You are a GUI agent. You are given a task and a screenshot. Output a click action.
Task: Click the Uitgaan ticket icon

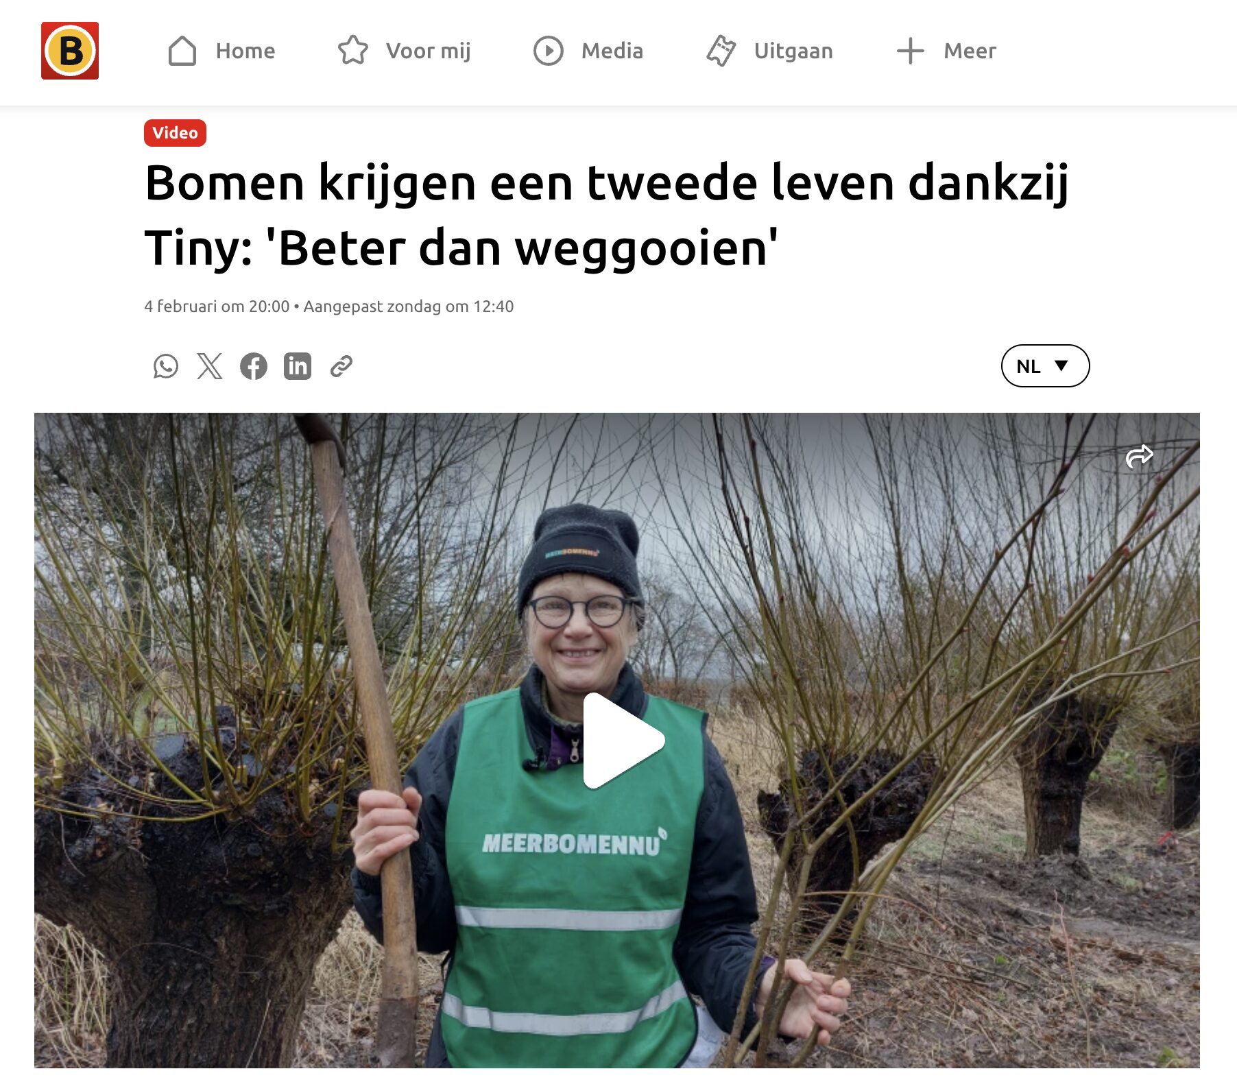721,51
